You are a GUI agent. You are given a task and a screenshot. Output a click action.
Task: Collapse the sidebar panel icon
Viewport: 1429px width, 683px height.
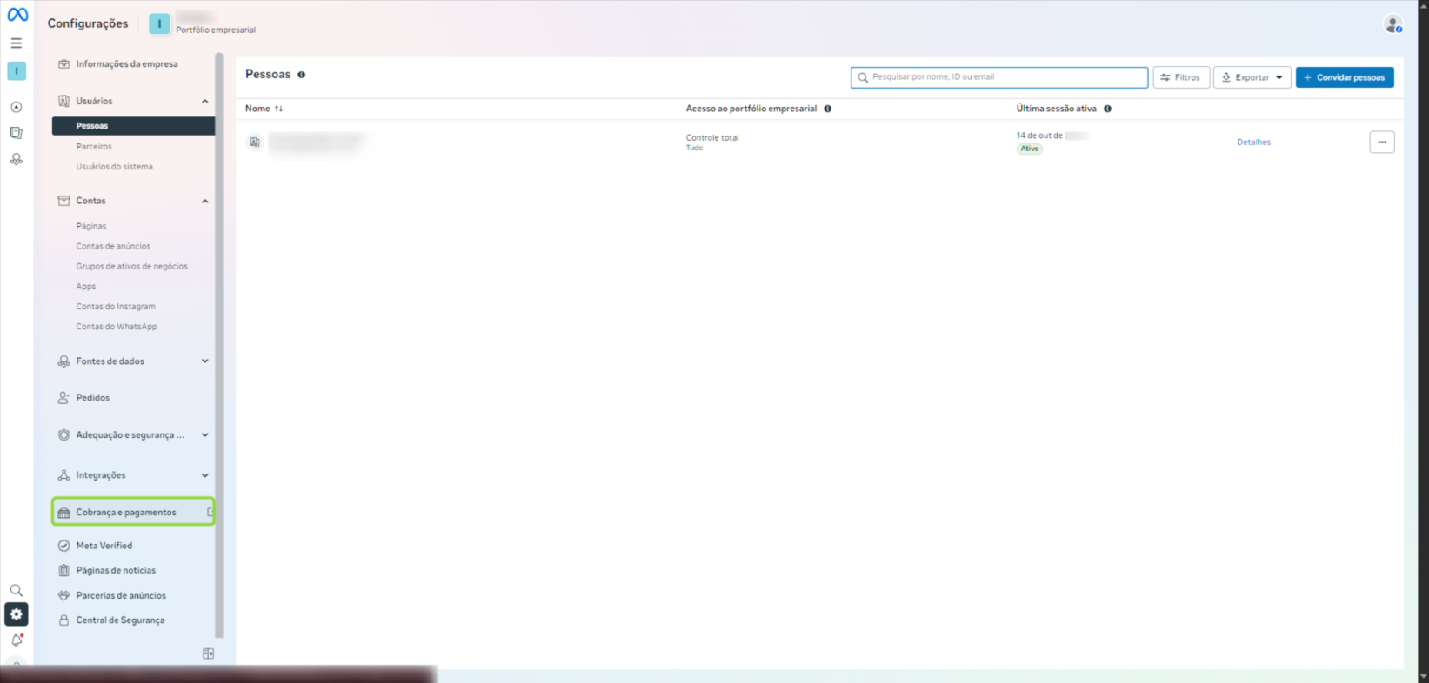coord(208,653)
